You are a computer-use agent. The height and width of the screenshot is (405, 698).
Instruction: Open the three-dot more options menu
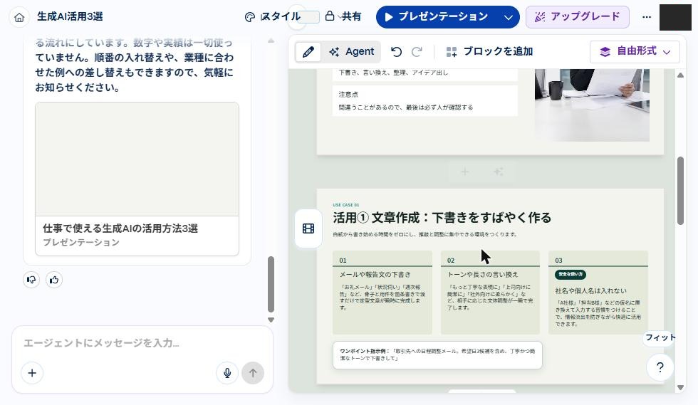click(x=647, y=17)
